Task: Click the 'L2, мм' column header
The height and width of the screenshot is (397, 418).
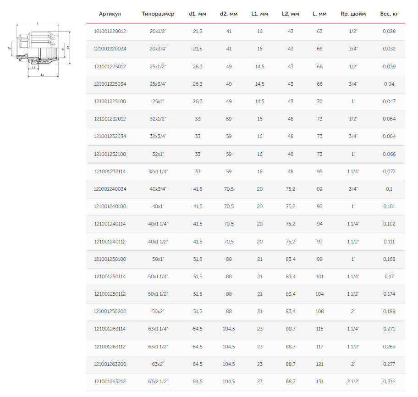Action: pyautogui.click(x=290, y=14)
